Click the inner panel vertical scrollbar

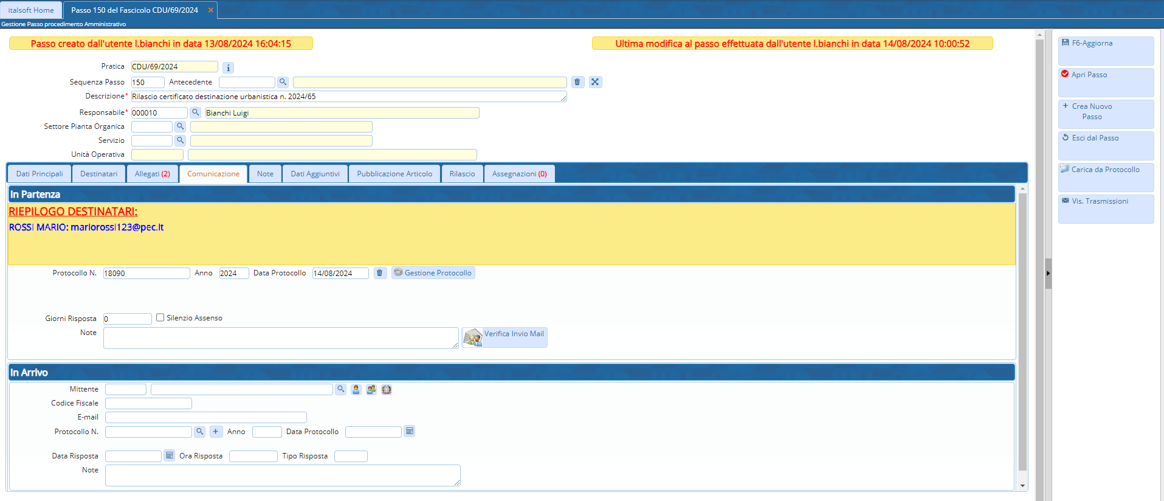(1022, 332)
